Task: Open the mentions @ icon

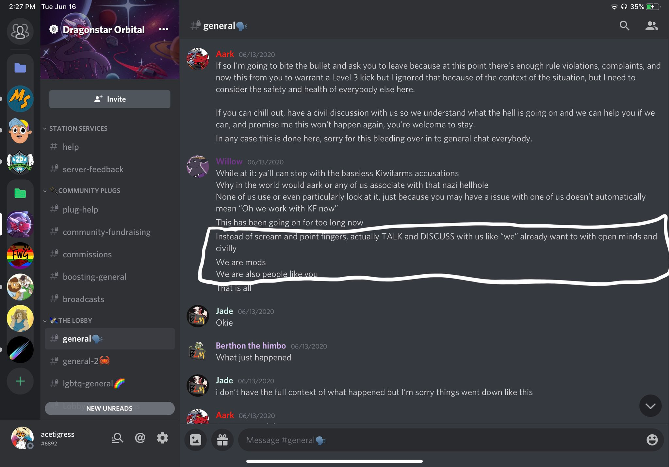Action: click(140, 438)
